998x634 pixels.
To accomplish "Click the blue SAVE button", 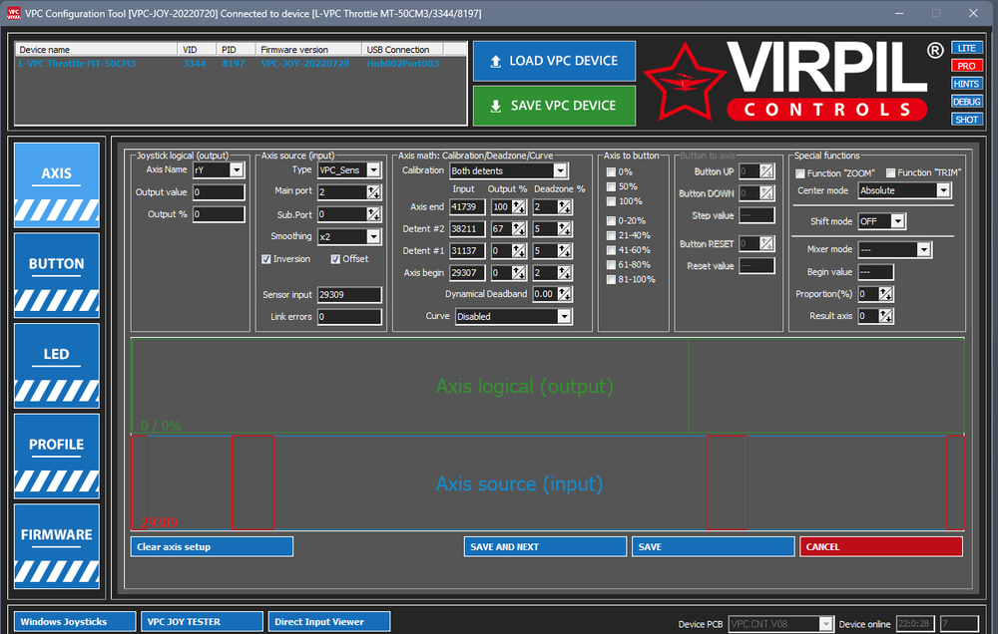I will (x=714, y=547).
